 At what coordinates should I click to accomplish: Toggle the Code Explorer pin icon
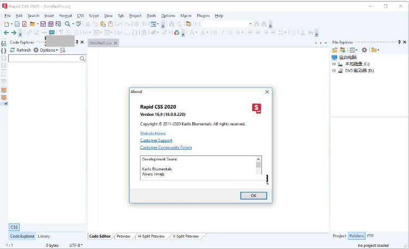(x=77, y=42)
